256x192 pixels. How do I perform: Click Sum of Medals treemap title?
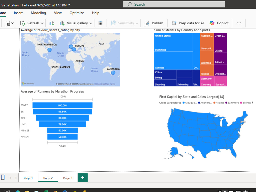pos(182,30)
